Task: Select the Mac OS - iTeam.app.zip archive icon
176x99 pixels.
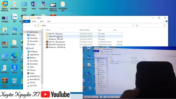Action: pyautogui.click(x=47, y=42)
